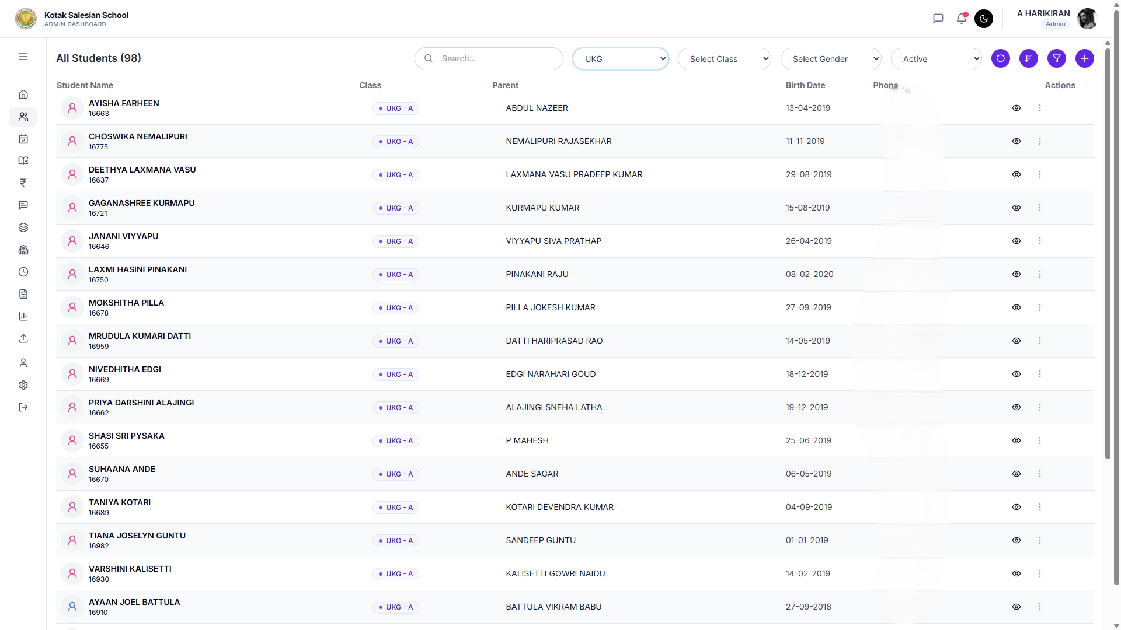The height and width of the screenshot is (630, 1121).
Task: Open the Select Gender dropdown
Action: (830, 59)
